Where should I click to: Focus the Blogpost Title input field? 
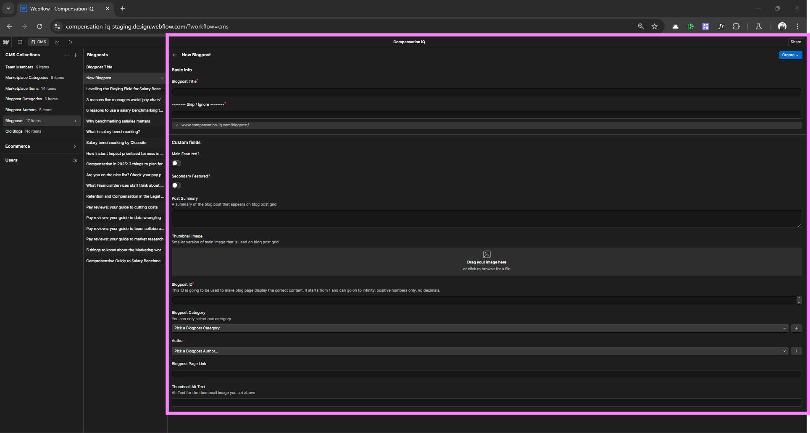pyautogui.click(x=487, y=92)
